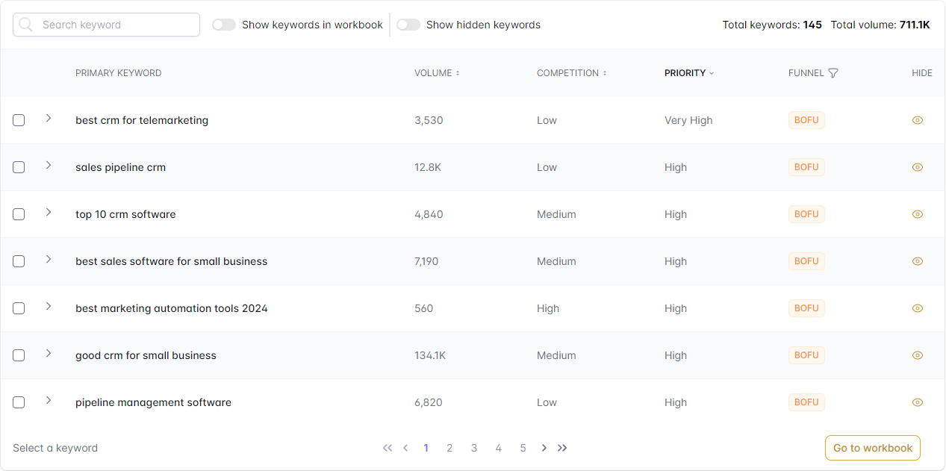This screenshot has width=946, height=471.
Task: Click the 'Go to workbook' button
Action: (x=872, y=448)
